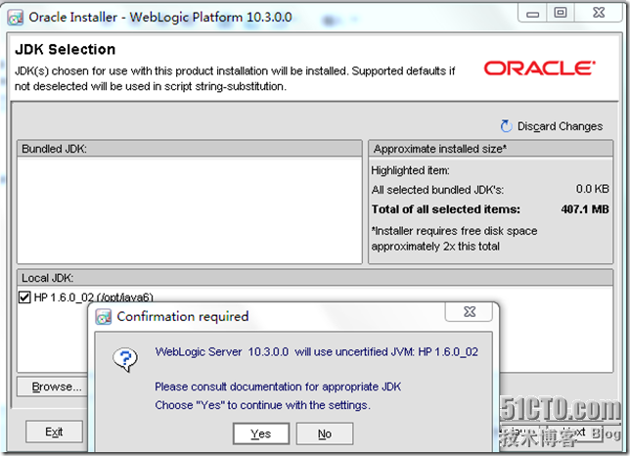
Task: Click Yes in the confirmation dialog
Action: point(261,433)
